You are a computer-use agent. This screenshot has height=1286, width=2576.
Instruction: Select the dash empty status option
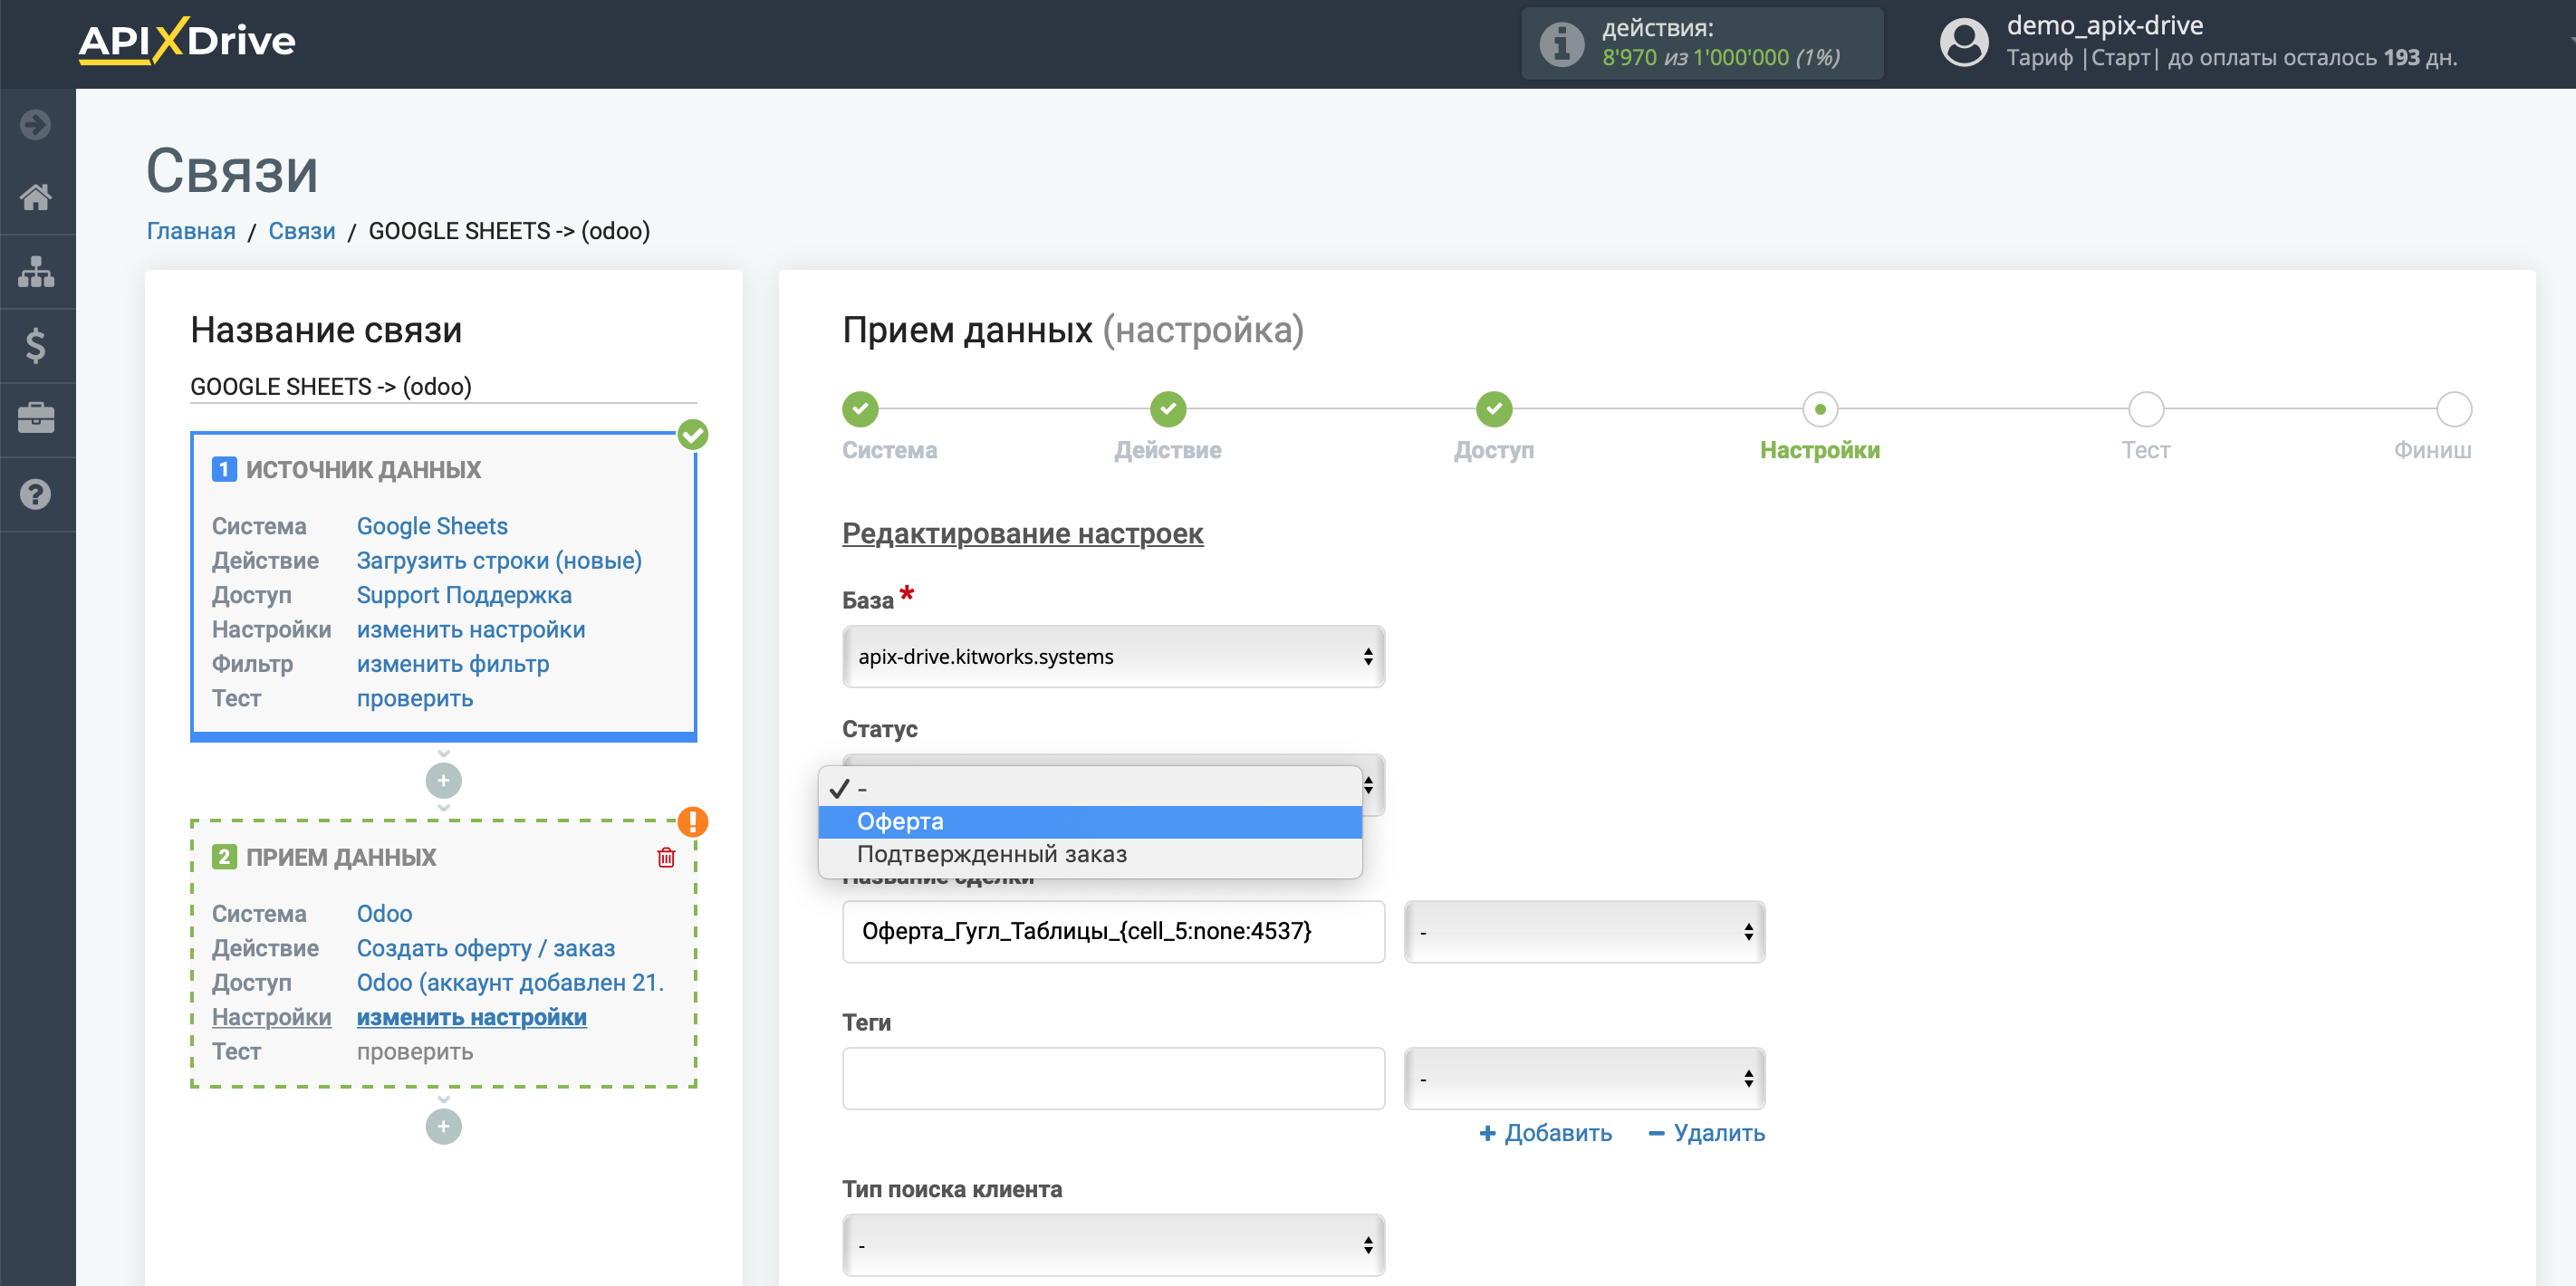pyautogui.click(x=1090, y=788)
